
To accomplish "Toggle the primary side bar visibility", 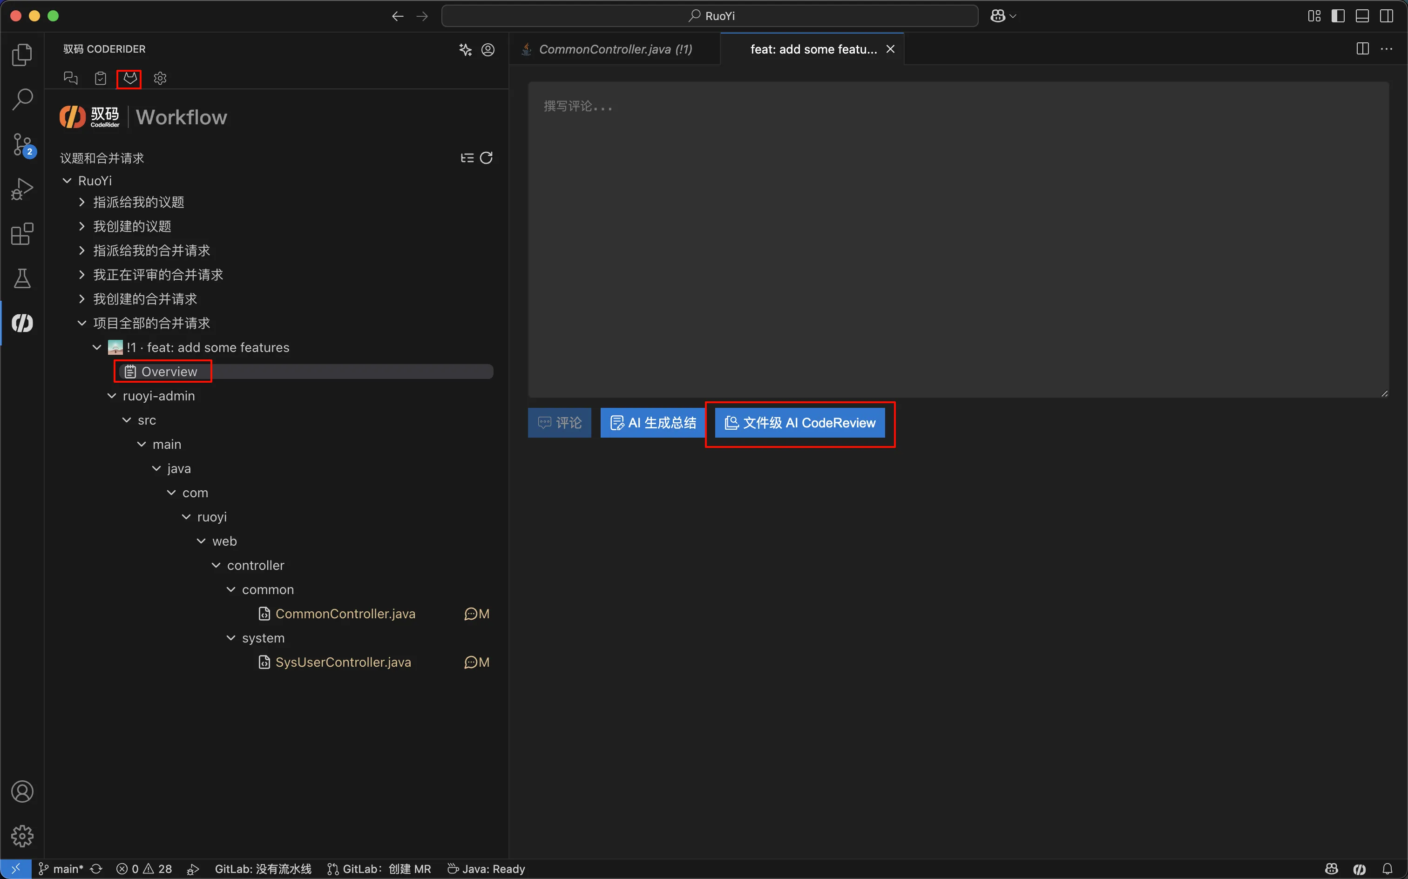I will click(1338, 16).
